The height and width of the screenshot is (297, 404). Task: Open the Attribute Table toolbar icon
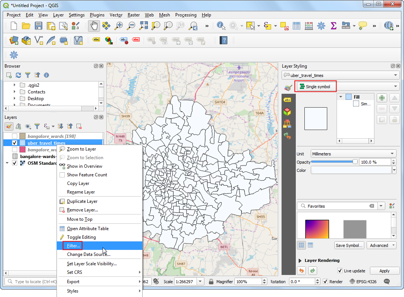click(x=297, y=26)
